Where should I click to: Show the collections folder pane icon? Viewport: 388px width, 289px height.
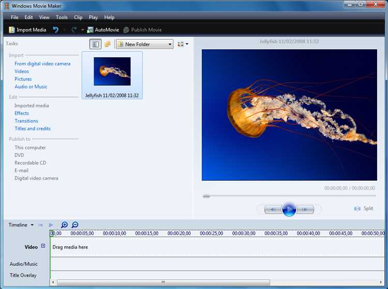(108, 44)
